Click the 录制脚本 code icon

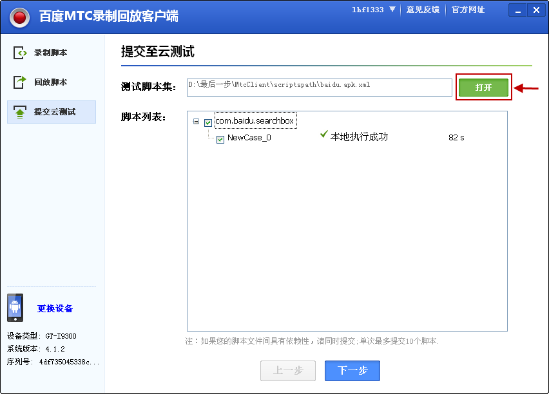click(x=20, y=53)
